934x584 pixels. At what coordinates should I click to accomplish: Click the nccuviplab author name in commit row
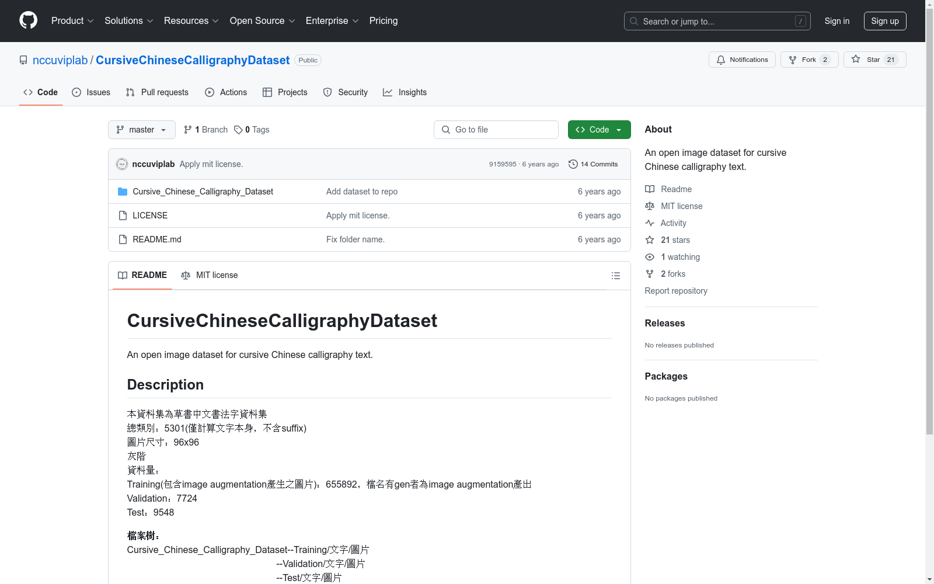tap(154, 164)
